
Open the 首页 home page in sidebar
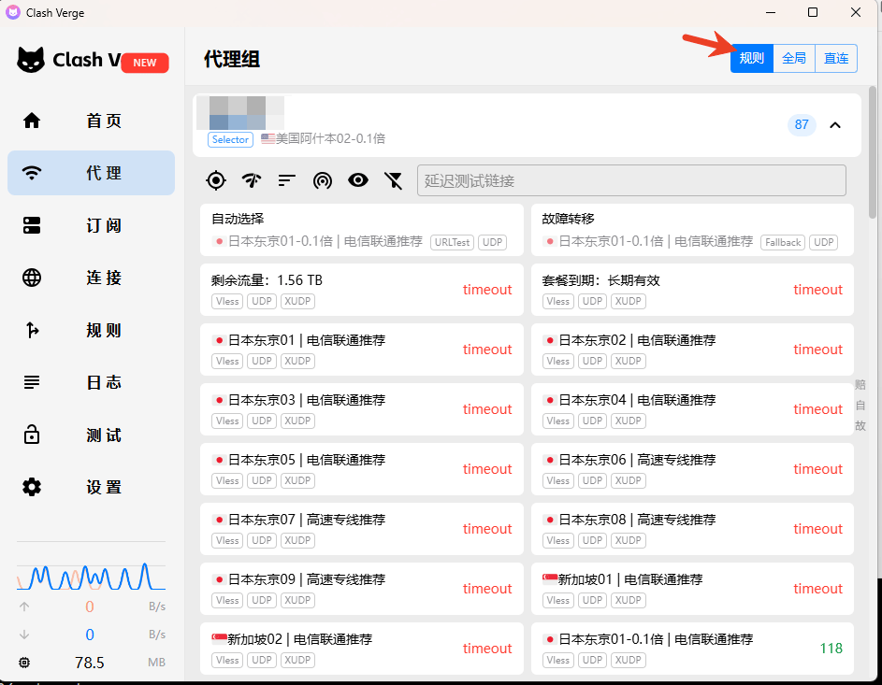click(91, 121)
